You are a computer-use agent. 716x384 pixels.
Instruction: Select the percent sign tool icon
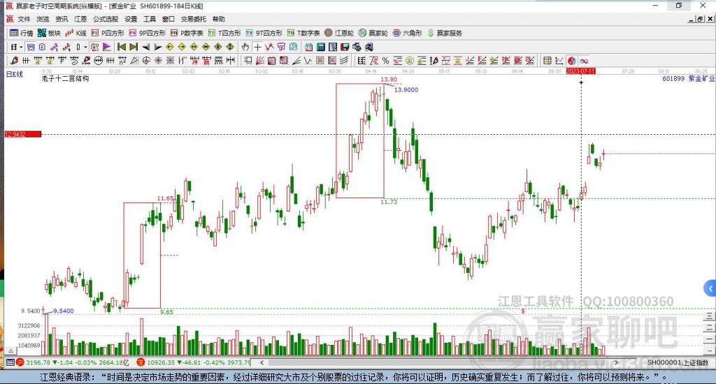pyautogui.click(x=385, y=61)
